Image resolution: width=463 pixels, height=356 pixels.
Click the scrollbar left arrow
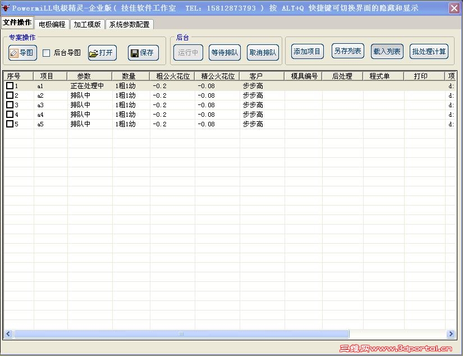coord(8,334)
